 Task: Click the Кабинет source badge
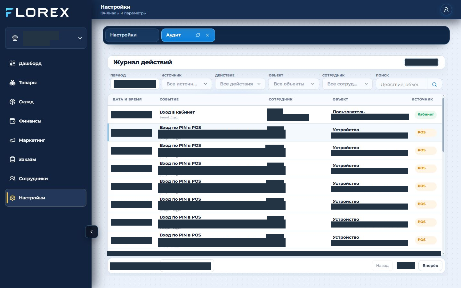[425, 114]
